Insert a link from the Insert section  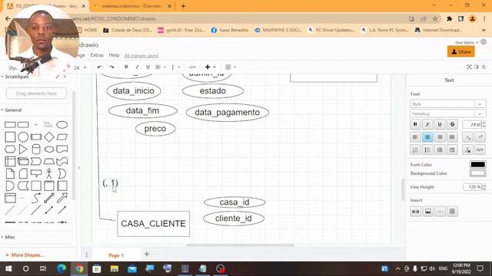(x=415, y=212)
